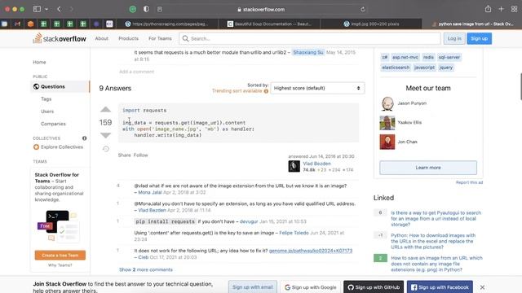Select Questions in left sidebar

click(60, 86)
